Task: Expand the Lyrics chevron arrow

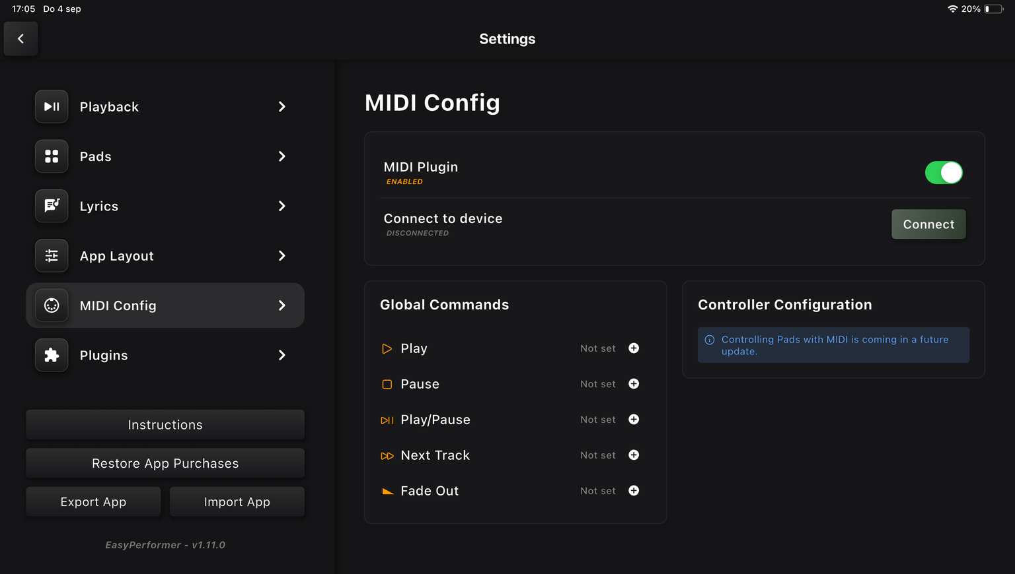Action: pos(282,206)
